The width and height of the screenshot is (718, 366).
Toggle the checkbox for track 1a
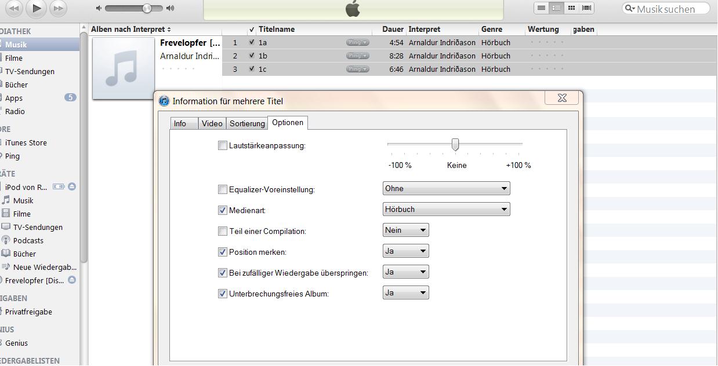point(252,42)
